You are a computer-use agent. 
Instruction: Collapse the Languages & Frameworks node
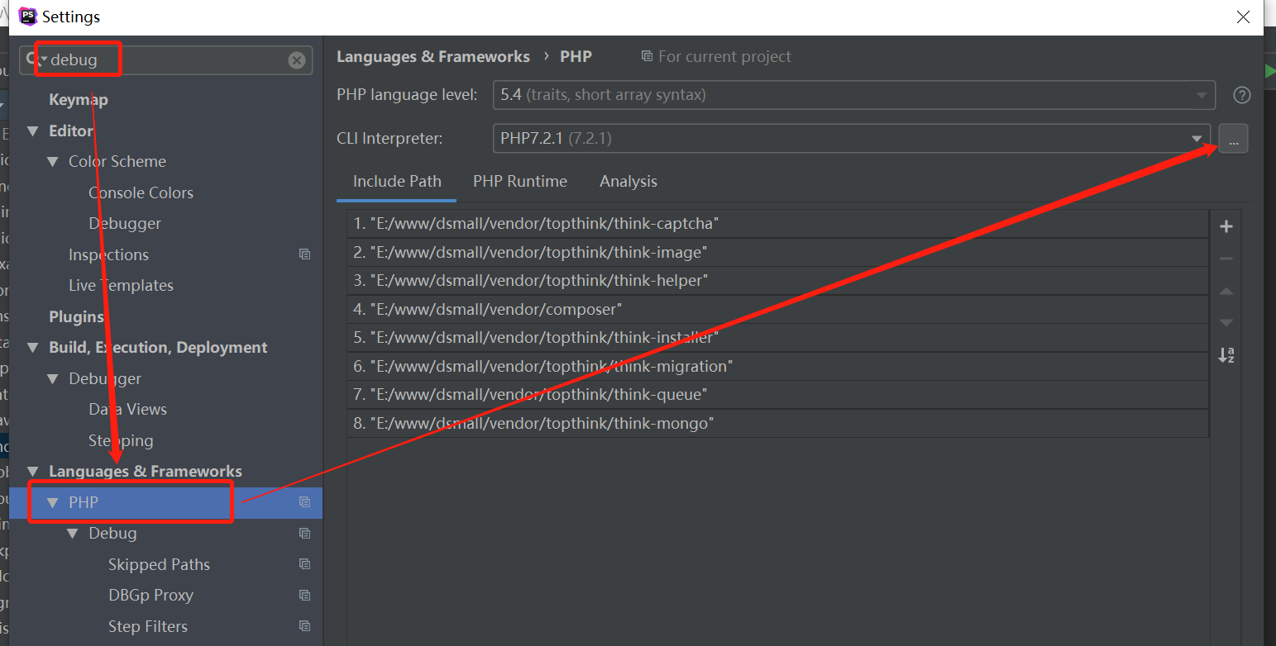click(x=33, y=472)
